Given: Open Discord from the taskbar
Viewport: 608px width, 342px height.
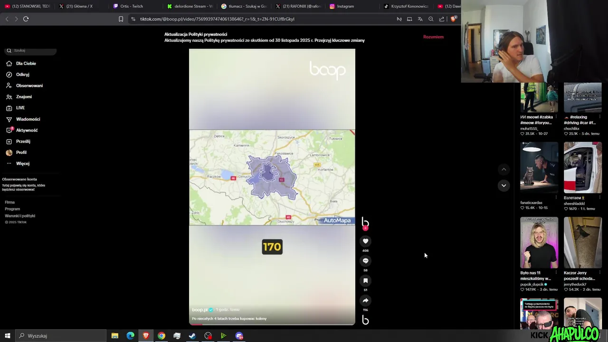Looking at the screenshot, I should [x=239, y=336].
